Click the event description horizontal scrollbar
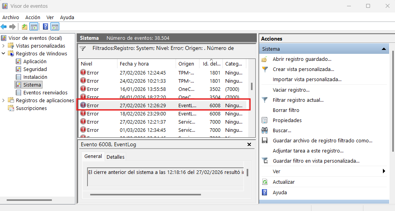The width and height of the screenshot is (395, 211). 145,194
